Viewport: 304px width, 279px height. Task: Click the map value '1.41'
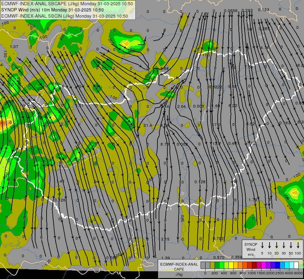[61, 181]
